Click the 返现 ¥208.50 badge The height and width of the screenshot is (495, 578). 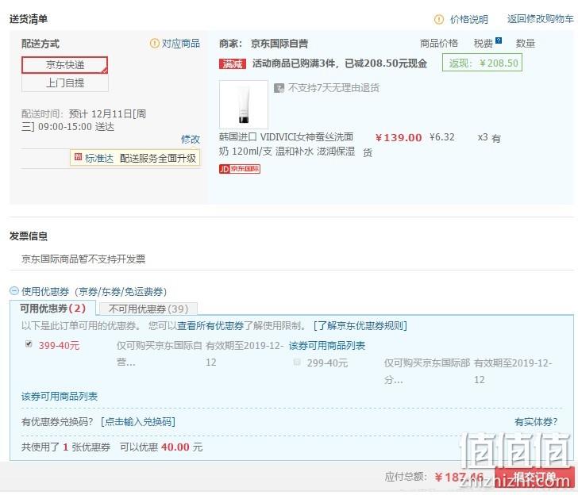click(x=482, y=63)
